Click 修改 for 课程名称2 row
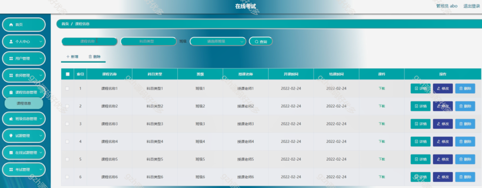This screenshot has width=482, height=188. tap(443, 106)
